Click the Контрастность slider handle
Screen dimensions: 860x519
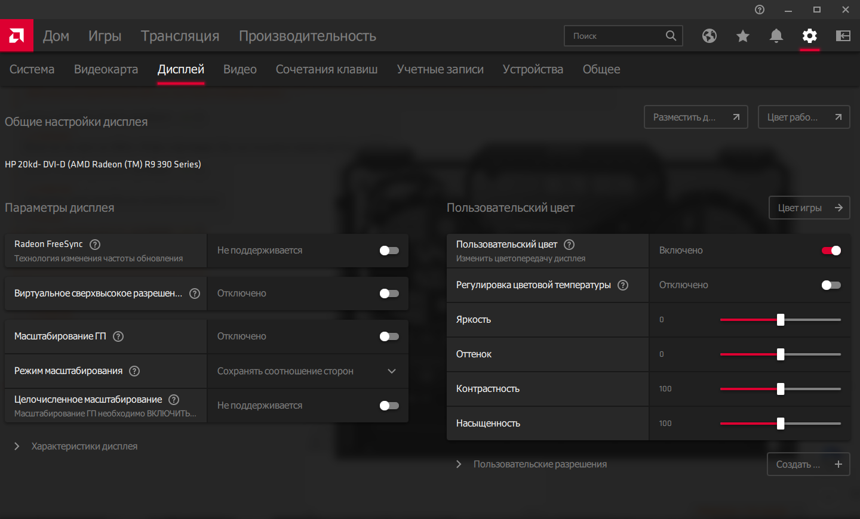coord(781,389)
